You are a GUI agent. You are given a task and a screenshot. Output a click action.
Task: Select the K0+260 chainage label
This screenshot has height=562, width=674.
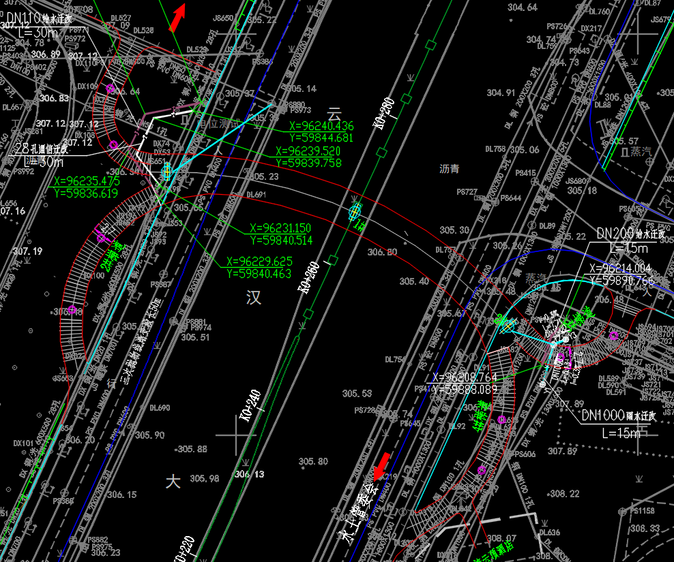click(x=309, y=277)
